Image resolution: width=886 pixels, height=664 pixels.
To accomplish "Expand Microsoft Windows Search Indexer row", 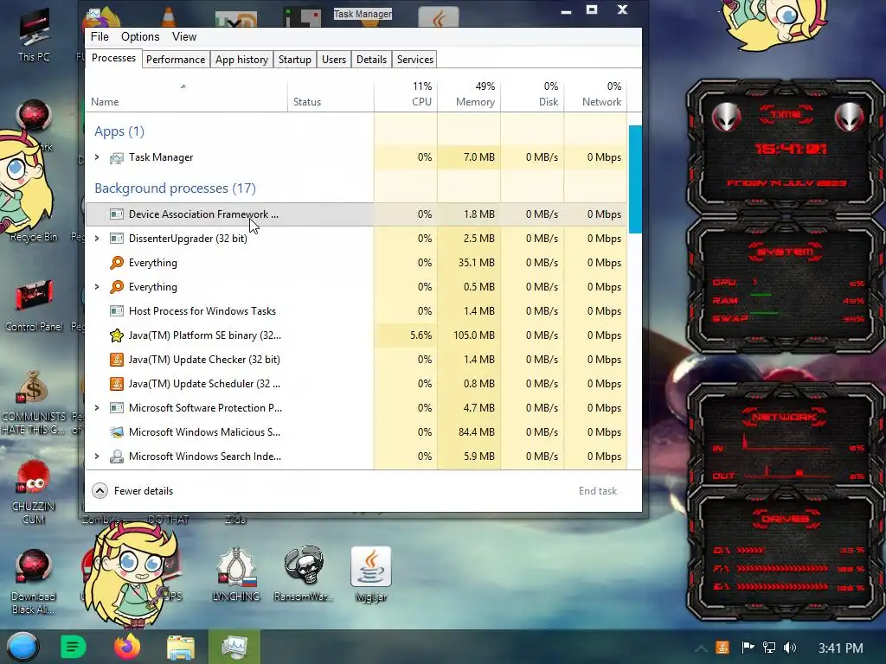I will tap(97, 456).
